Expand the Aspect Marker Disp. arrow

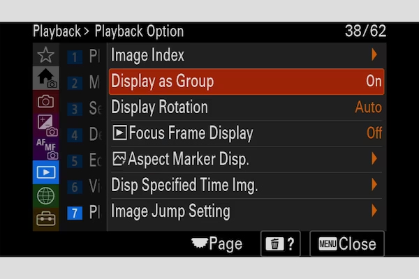[x=374, y=159]
